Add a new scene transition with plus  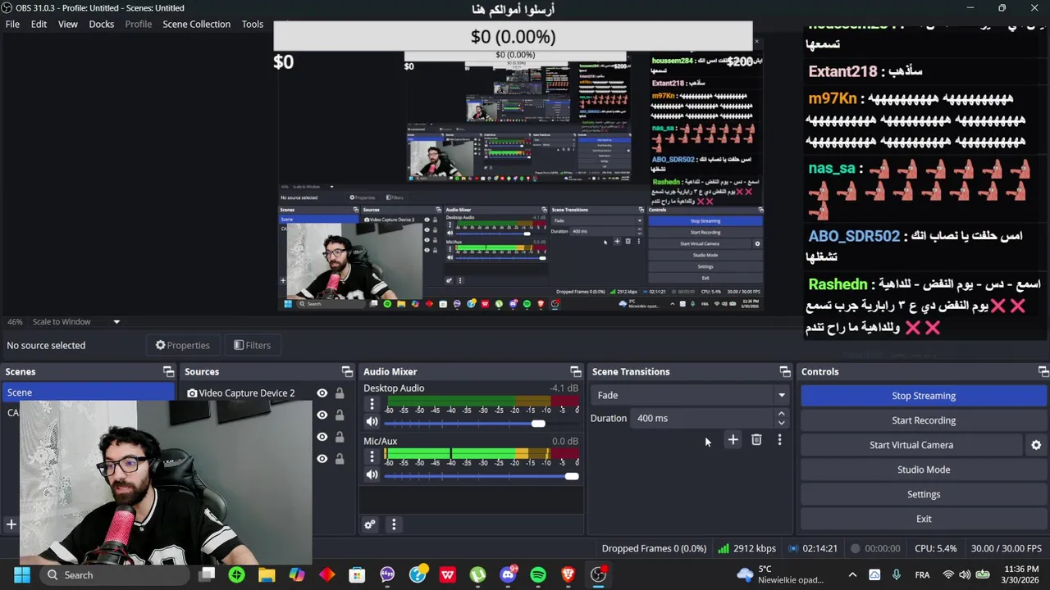(733, 441)
